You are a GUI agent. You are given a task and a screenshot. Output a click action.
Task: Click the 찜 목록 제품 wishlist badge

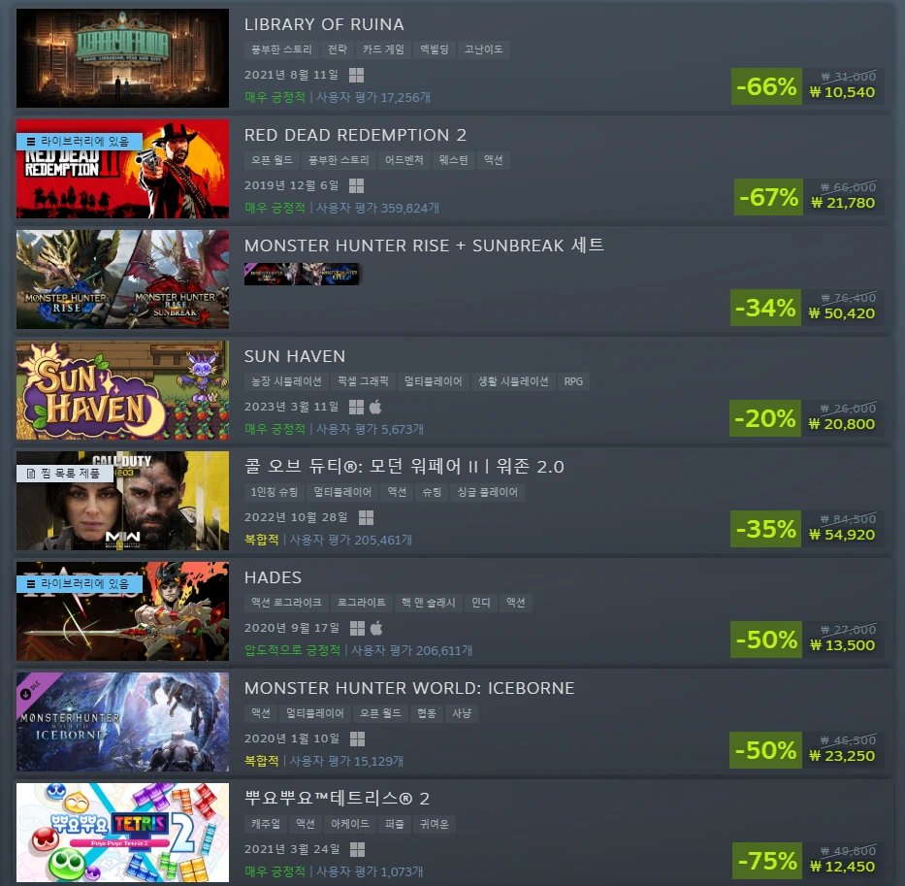point(64,474)
